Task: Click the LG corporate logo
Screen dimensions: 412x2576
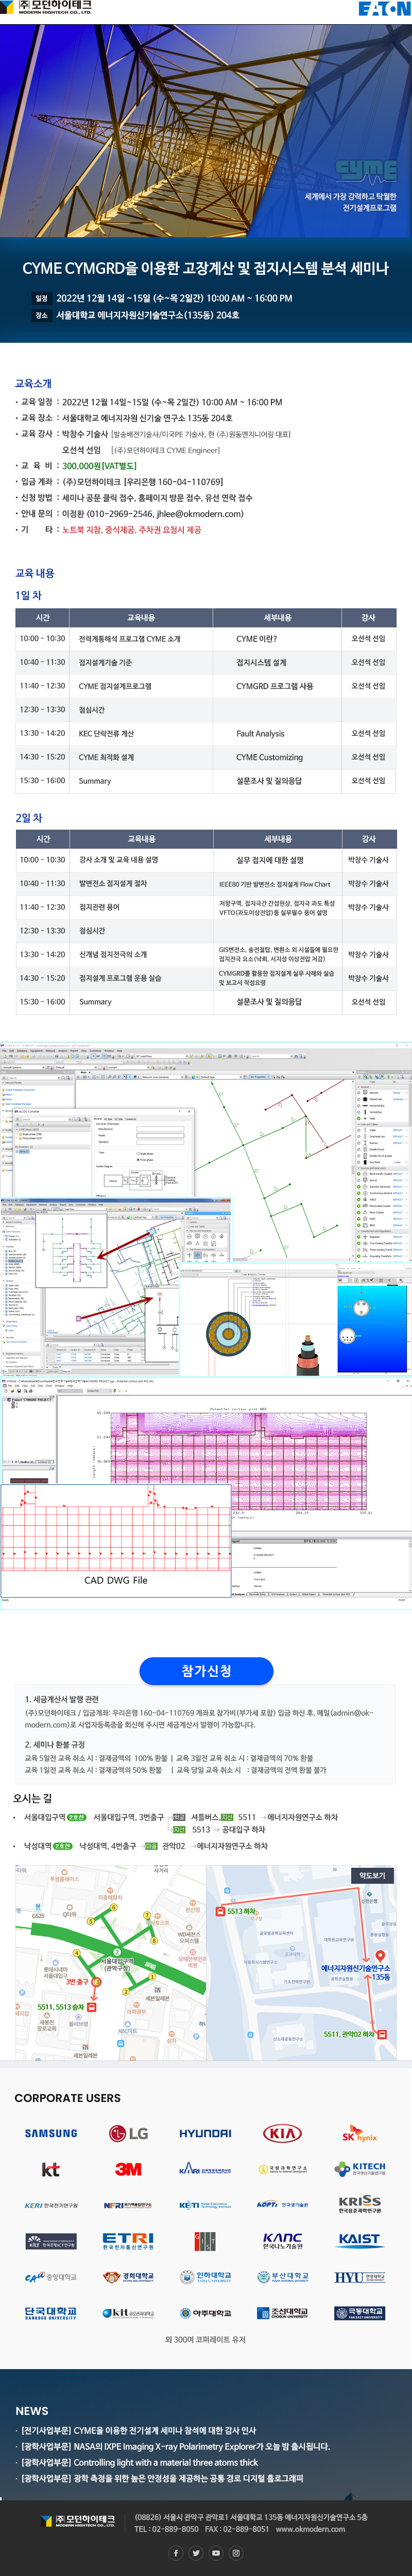Action: click(128, 2133)
